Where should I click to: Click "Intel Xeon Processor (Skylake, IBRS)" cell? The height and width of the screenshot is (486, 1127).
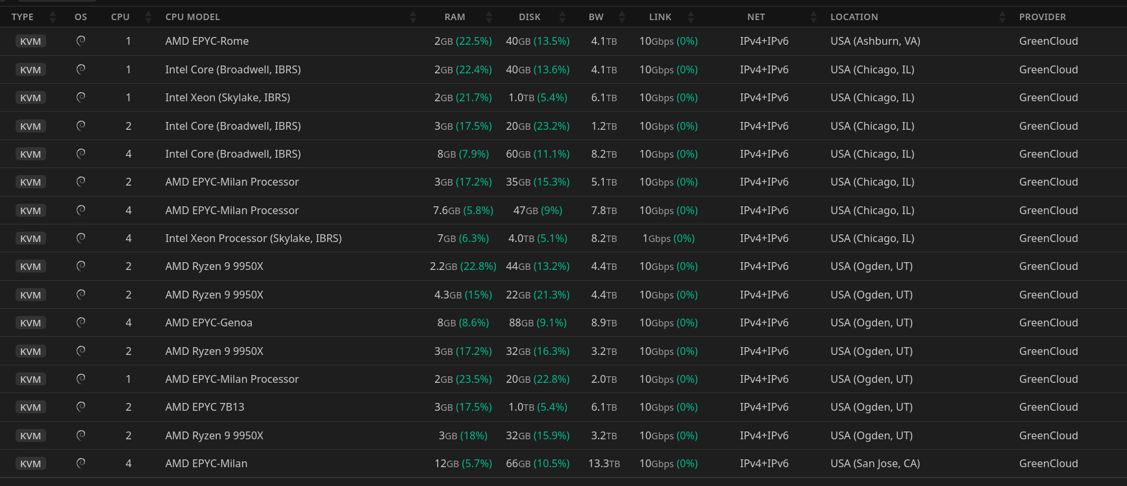[253, 238]
